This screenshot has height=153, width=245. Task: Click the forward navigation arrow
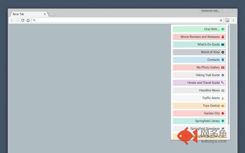tap(17, 20)
